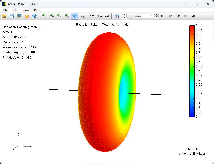The height and width of the screenshot is (164, 214).
Task: Click the RH polarization button
Action: (186, 16)
